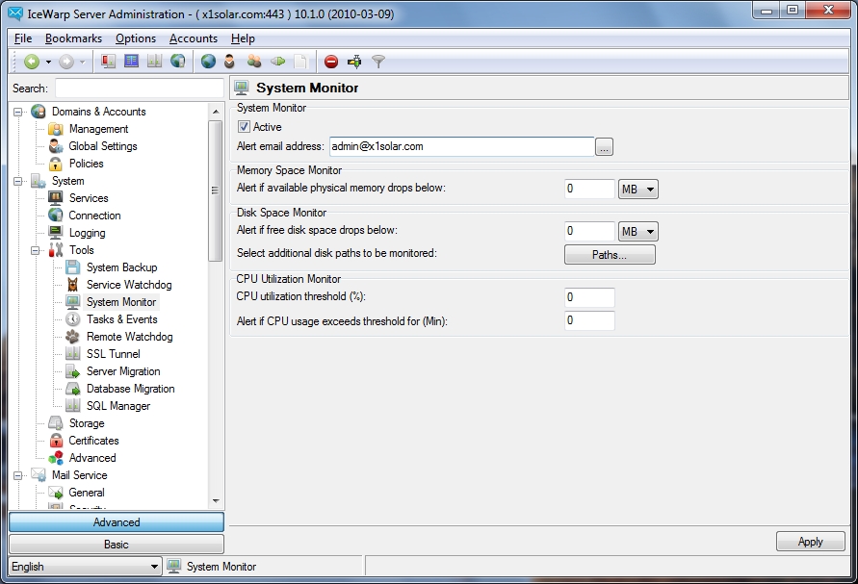The height and width of the screenshot is (584, 858).
Task: Open disk space MB unit dropdown
Action: pyautogui.click(x=638, y=232)
